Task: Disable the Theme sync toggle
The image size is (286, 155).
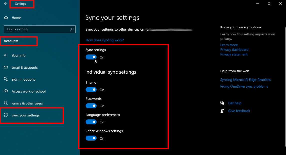Action: 91,90
